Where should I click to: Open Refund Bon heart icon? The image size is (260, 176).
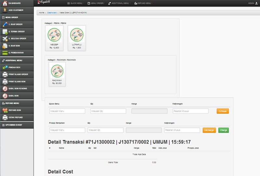pos(5,110)
